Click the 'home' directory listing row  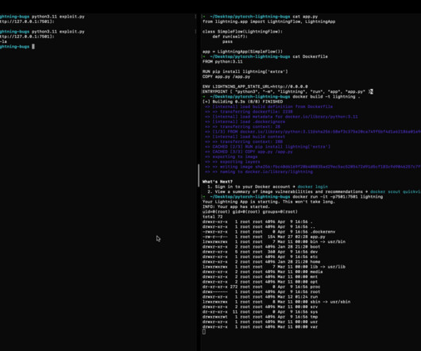pos(261,262)
